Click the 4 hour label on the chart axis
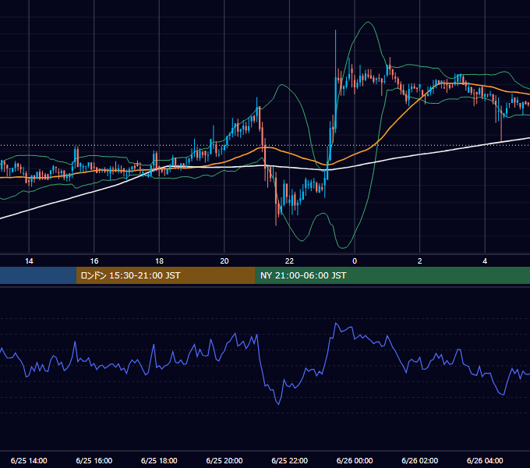Screen dimensions: 530x468 (485, 261)
